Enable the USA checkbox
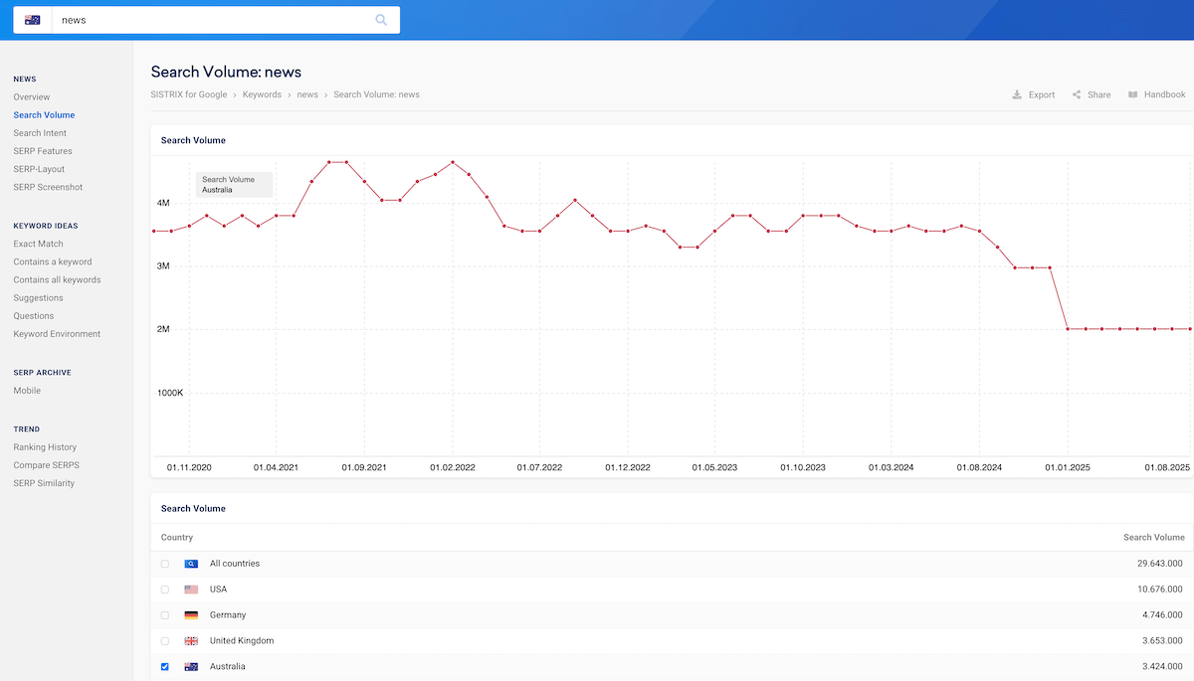This screenshot has height=681, width=1194. tap(164, 589)
